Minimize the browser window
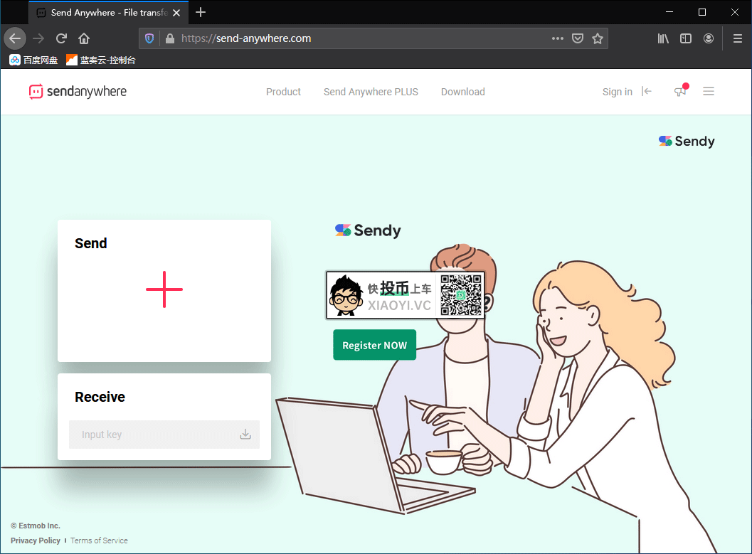 click(669, 12)
